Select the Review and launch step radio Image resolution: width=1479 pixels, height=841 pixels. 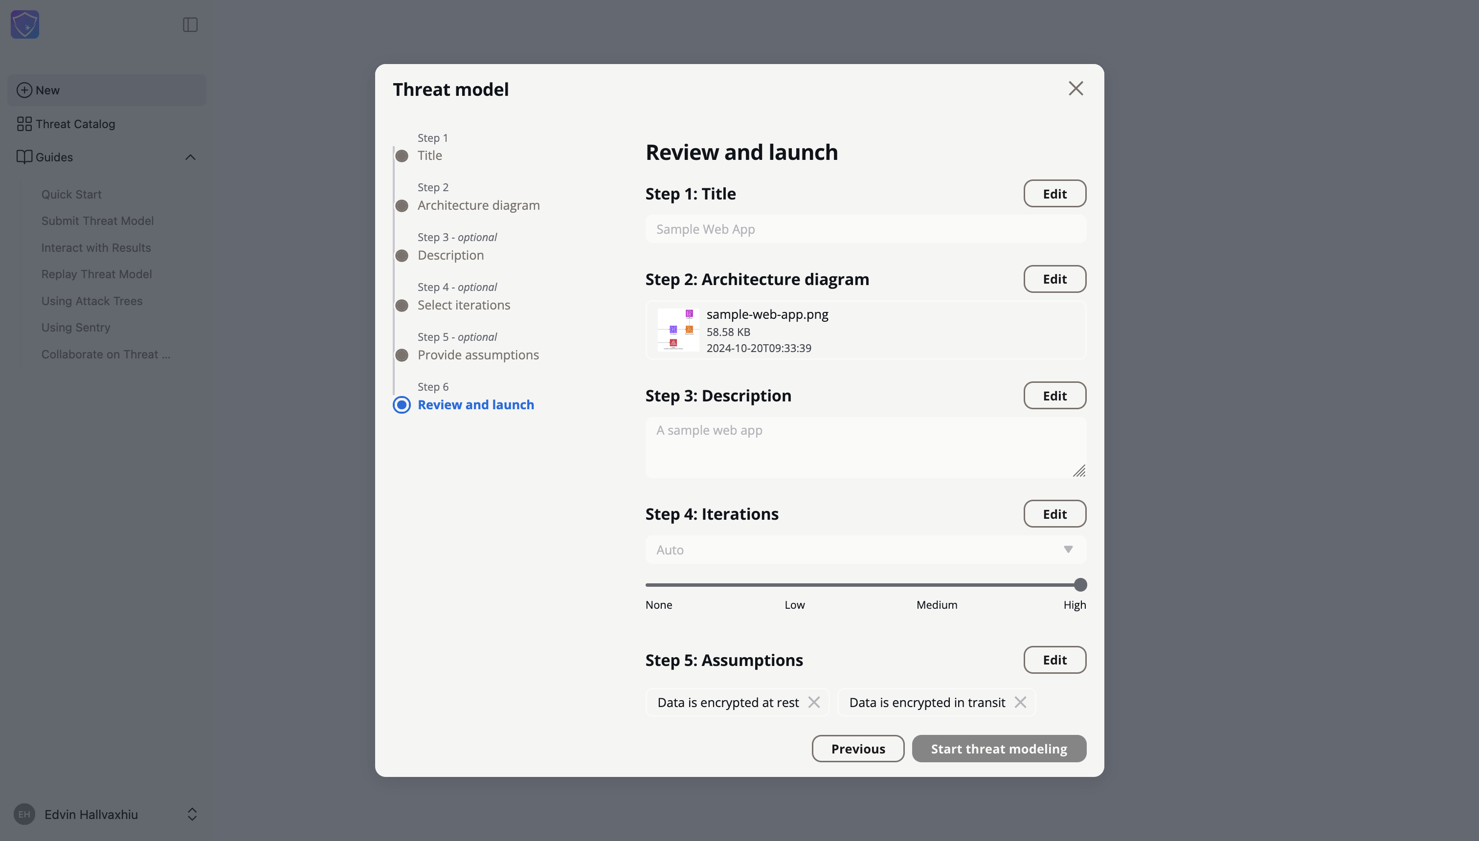pos(402,405)
